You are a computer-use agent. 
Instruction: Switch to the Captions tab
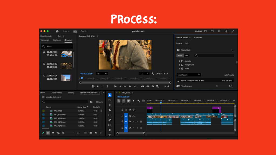click(57, 40)
